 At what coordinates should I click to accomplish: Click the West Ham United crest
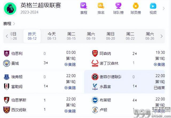click(6, 110)
